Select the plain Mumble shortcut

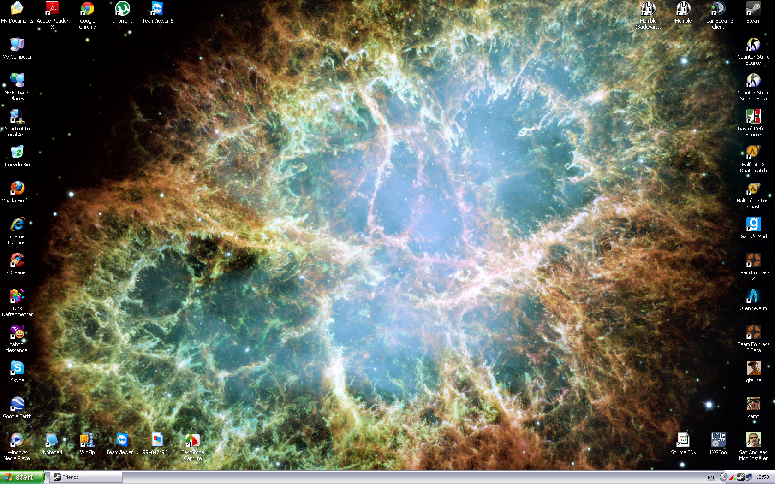pos(683,12)
